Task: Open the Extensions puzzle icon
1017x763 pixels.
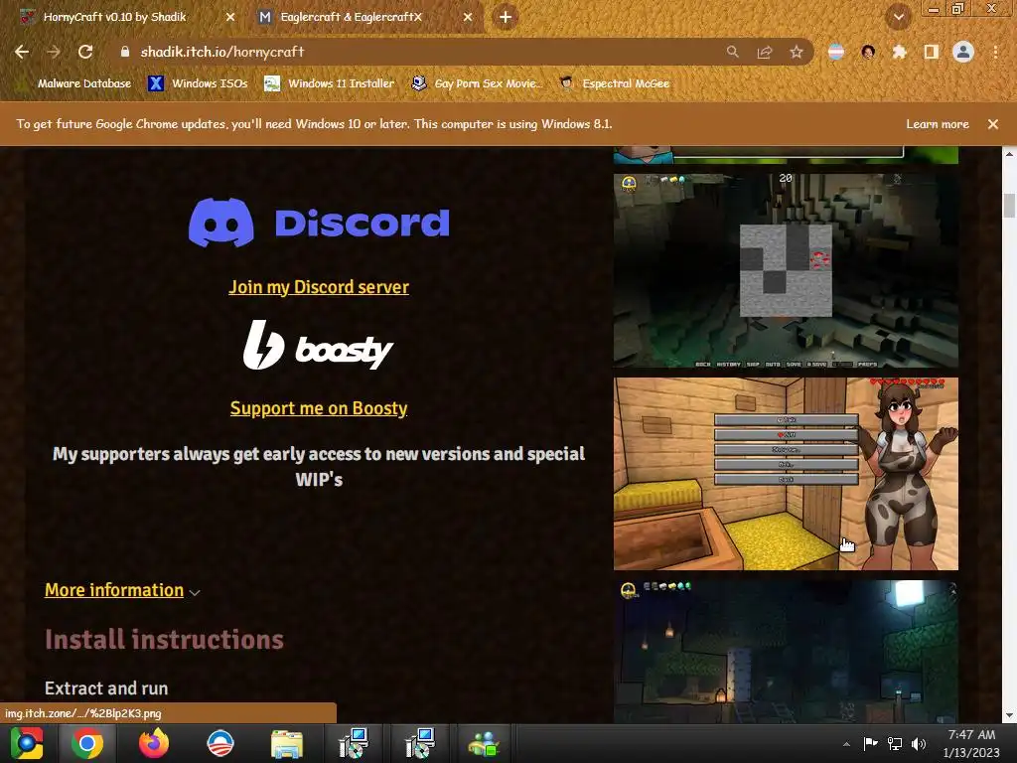Action: tap(899, 52)
